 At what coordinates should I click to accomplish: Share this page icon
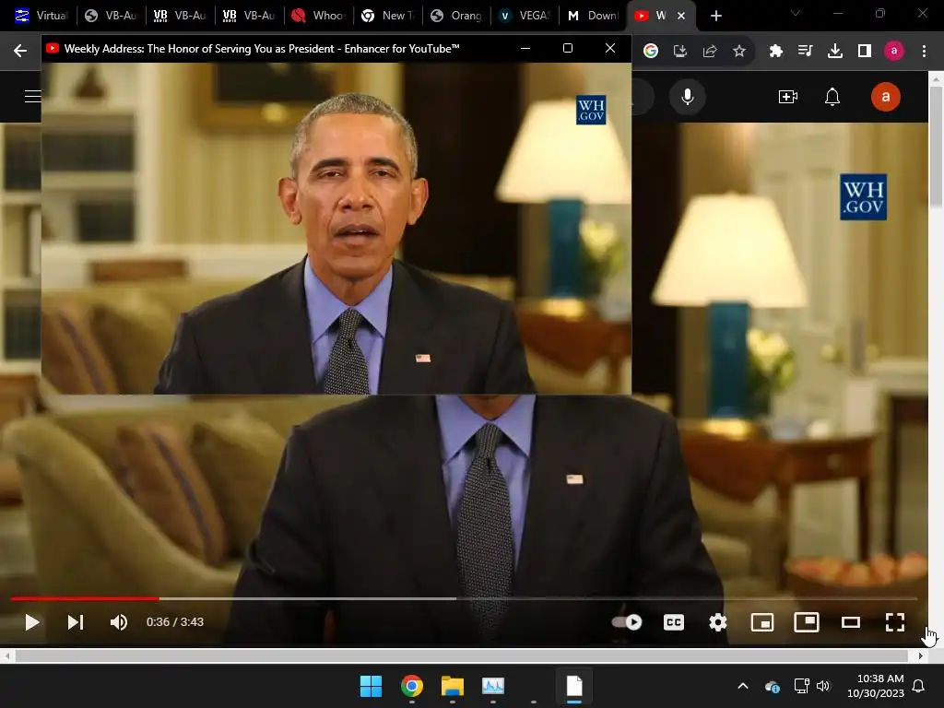[x=710, y=52]
